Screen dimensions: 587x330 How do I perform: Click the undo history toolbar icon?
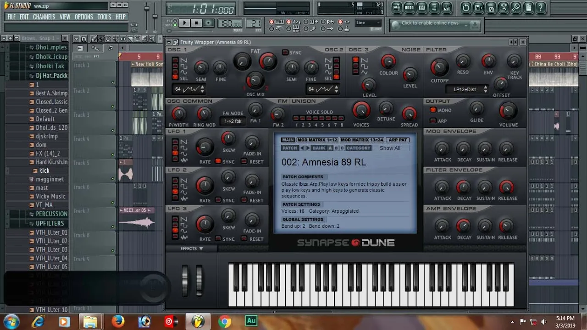(x=466, y=8)
